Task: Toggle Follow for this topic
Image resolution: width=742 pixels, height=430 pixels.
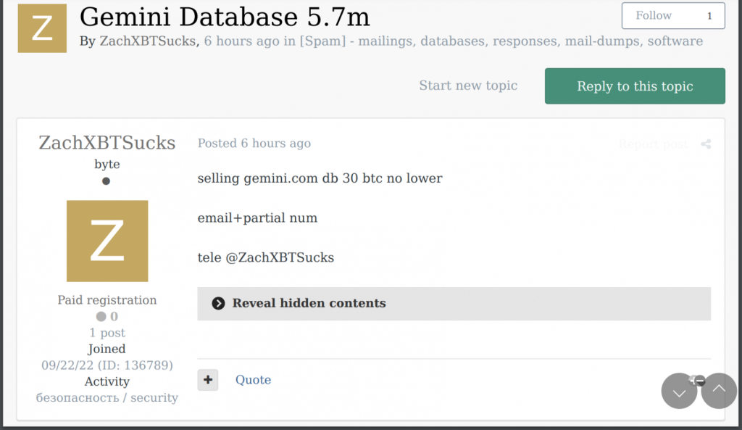Action: point(654,15)
